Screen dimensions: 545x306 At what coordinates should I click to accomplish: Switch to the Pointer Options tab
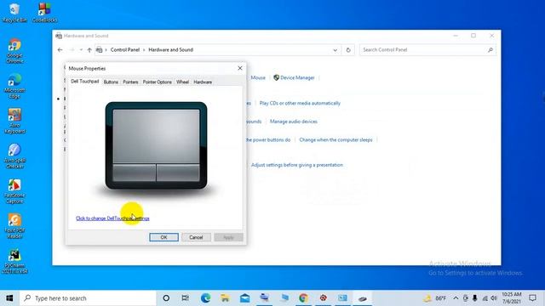point(157,82)
